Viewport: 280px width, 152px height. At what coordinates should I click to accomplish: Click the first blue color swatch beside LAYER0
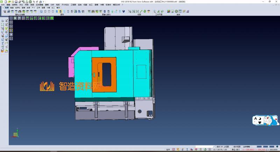(x=259, y=146)
